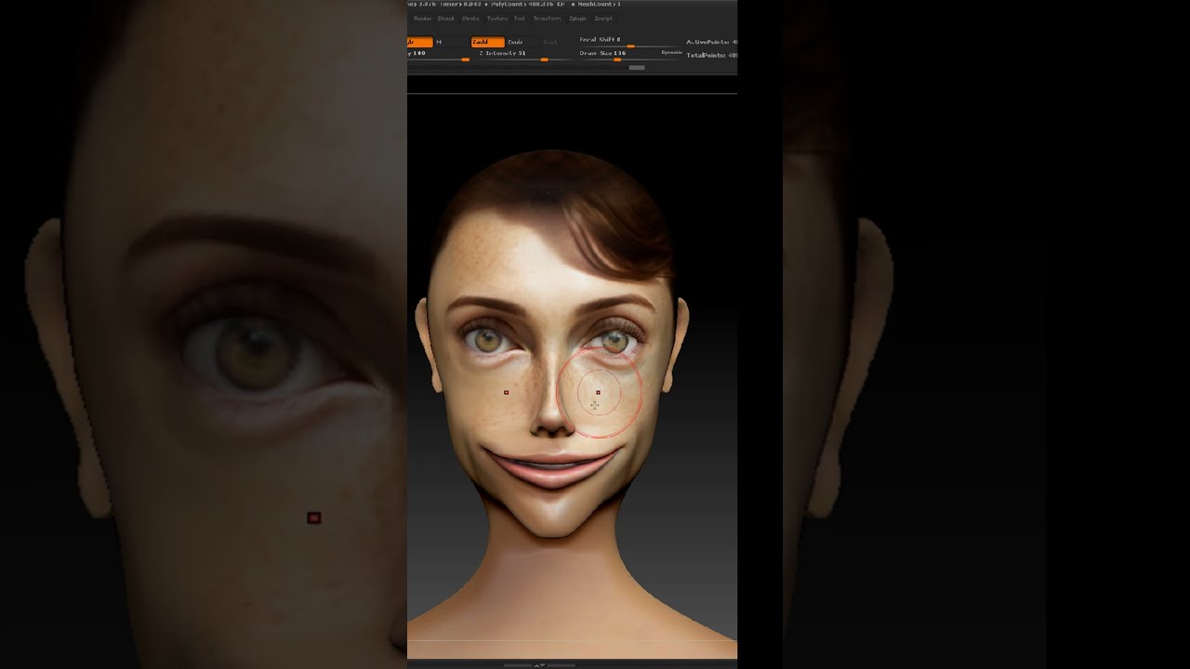Open the Zplugin menu
This screenshot has width=1190, height=669.
(x=577, y=19)
